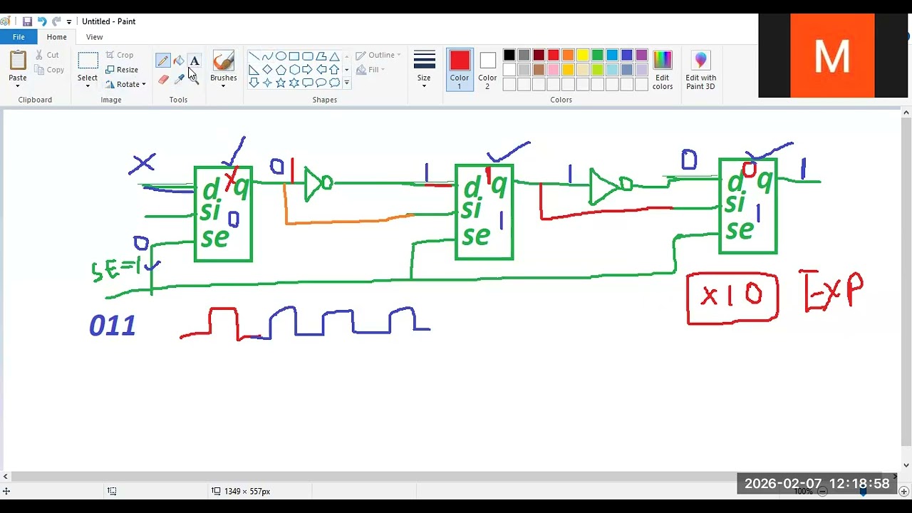
Task: Open Edit colors dialog
Action: click(663, 70)
